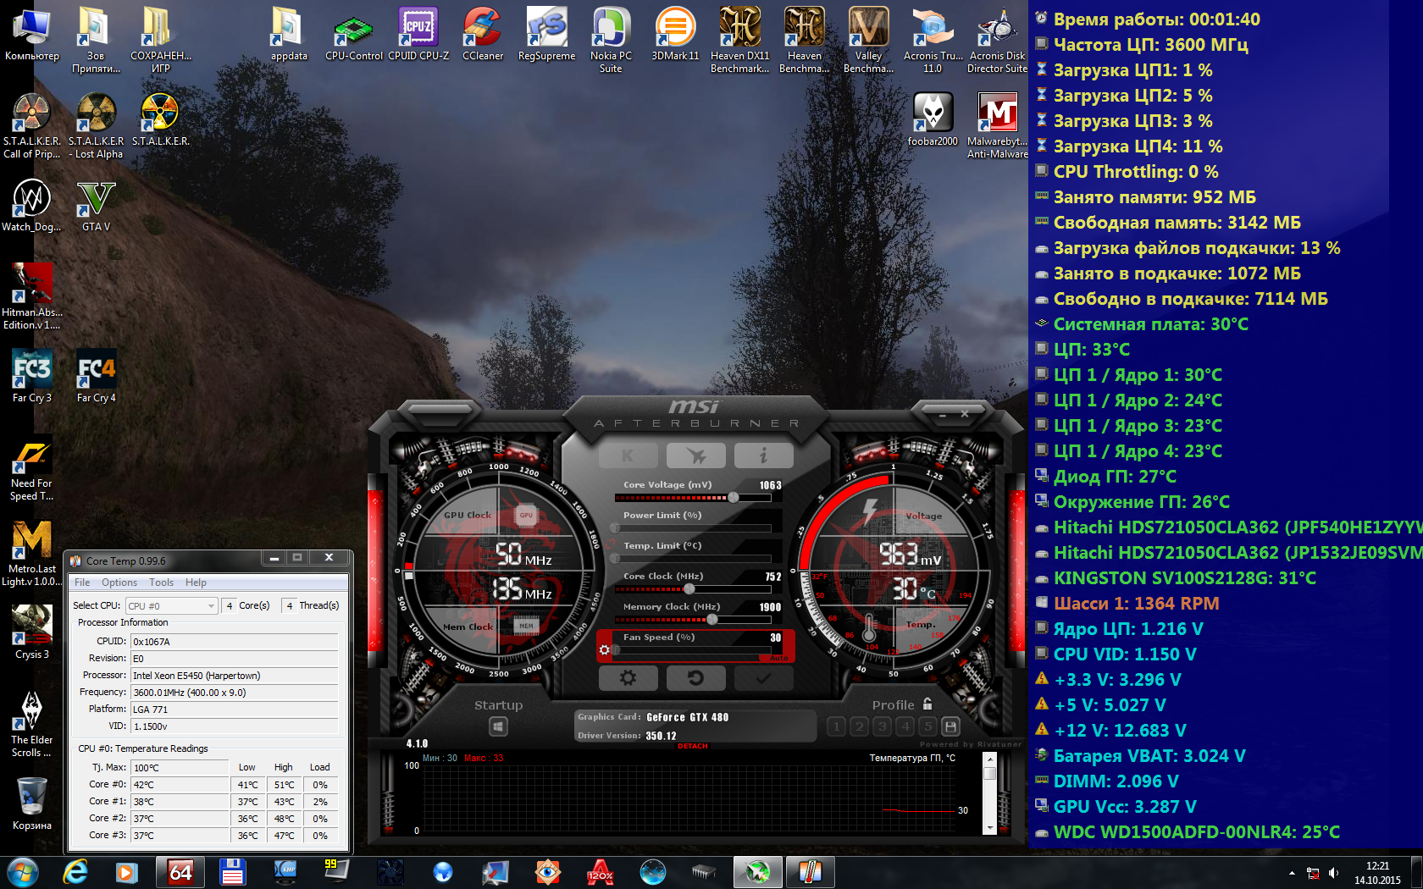Open the Windows Start menu
The width and height of the screenshot is (1423, 889).
click(x=23, y=872)
